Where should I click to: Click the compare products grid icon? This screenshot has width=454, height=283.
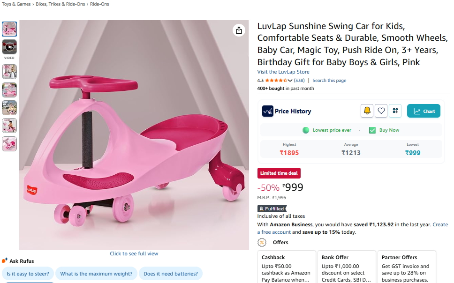(x=395, y=111)
